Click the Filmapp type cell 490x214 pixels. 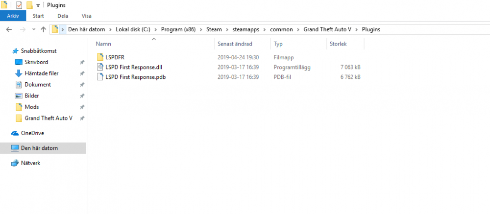[284, 57]
